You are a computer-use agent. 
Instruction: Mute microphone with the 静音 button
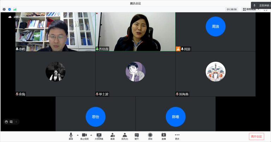71,136
